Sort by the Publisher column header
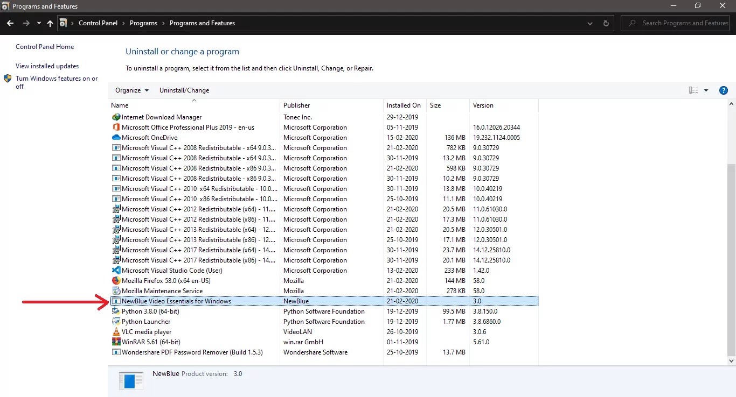Image resolution: width=736 pixels, height=397 pixels. tap(331, 105)
